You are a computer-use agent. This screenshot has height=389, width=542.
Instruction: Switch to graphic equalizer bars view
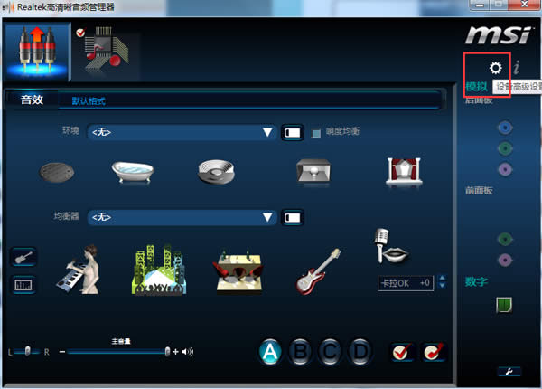coord(23,285)
